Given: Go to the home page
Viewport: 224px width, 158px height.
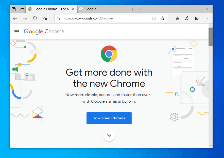Looking at the screenshot, I should [45, 18].
